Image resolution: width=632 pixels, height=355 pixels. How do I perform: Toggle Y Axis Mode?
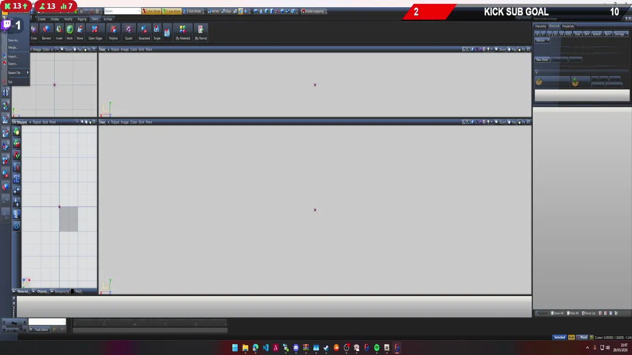172,11
